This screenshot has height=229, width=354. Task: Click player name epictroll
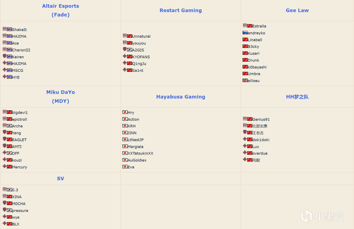pos(20,119)
